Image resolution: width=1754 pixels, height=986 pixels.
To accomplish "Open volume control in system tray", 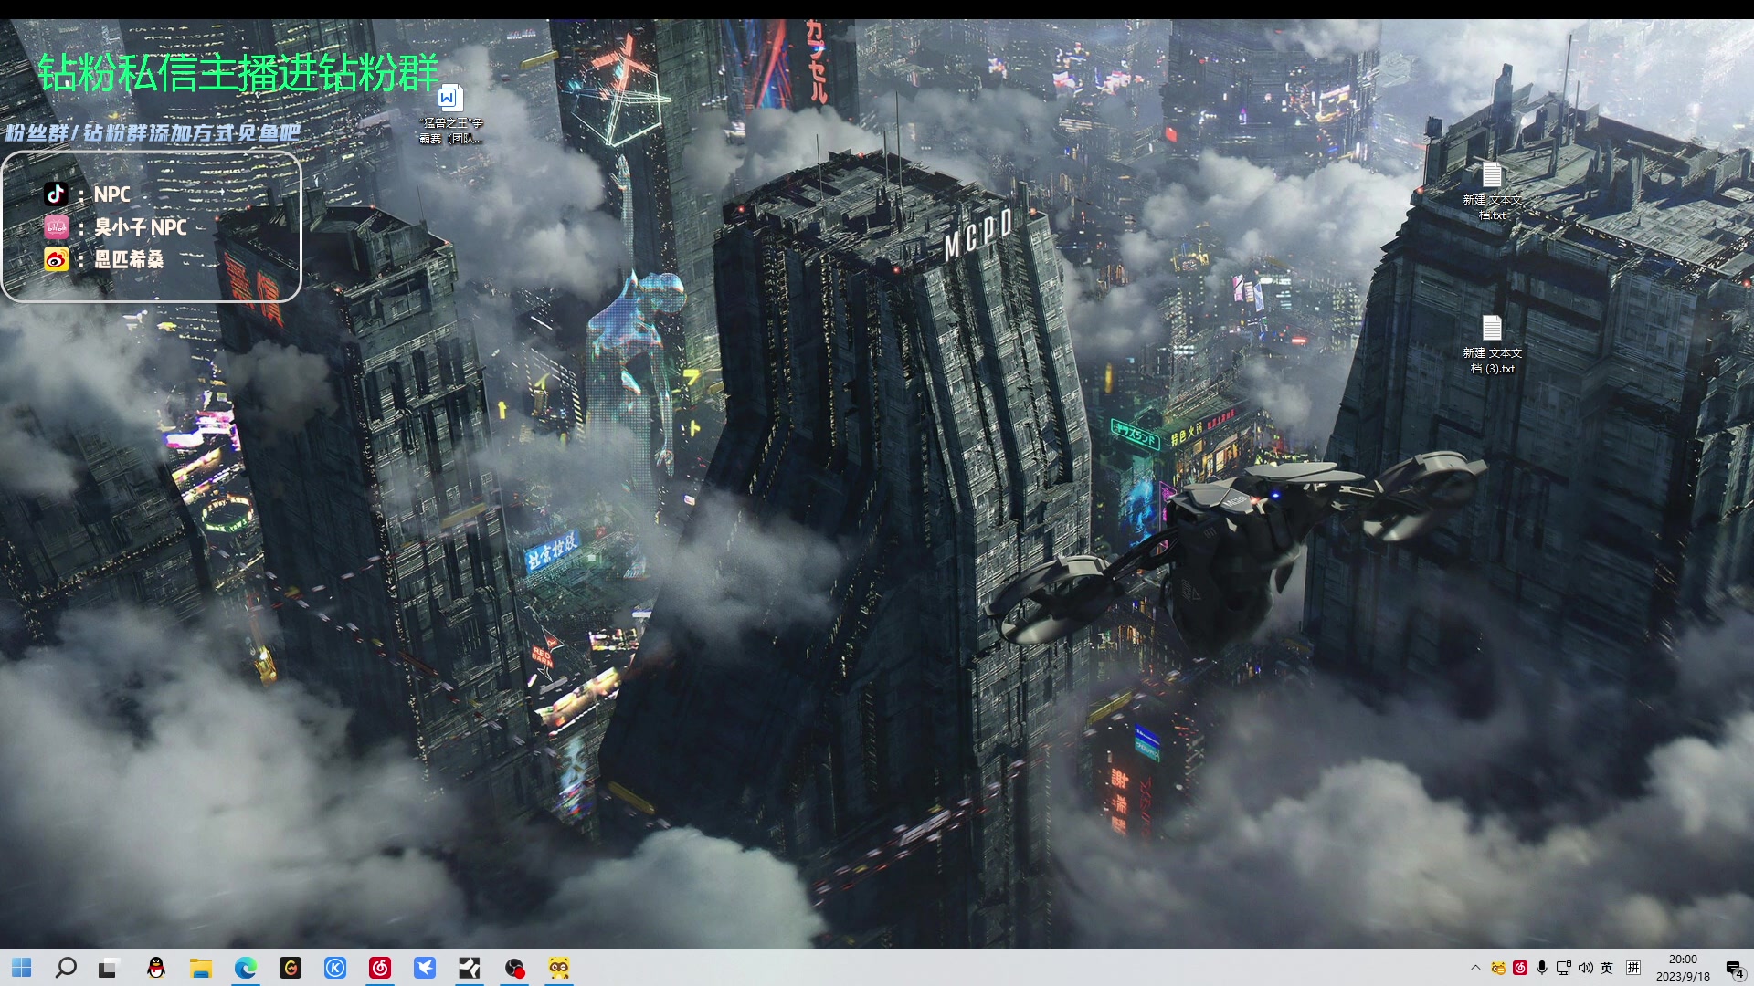I will click(1585, 968).
